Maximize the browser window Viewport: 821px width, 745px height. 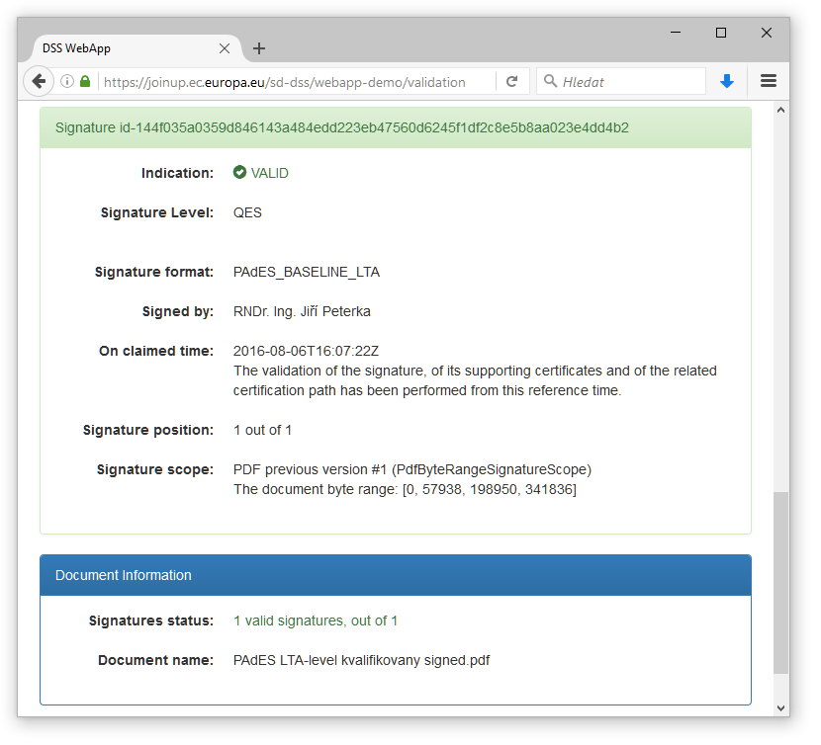721,33
